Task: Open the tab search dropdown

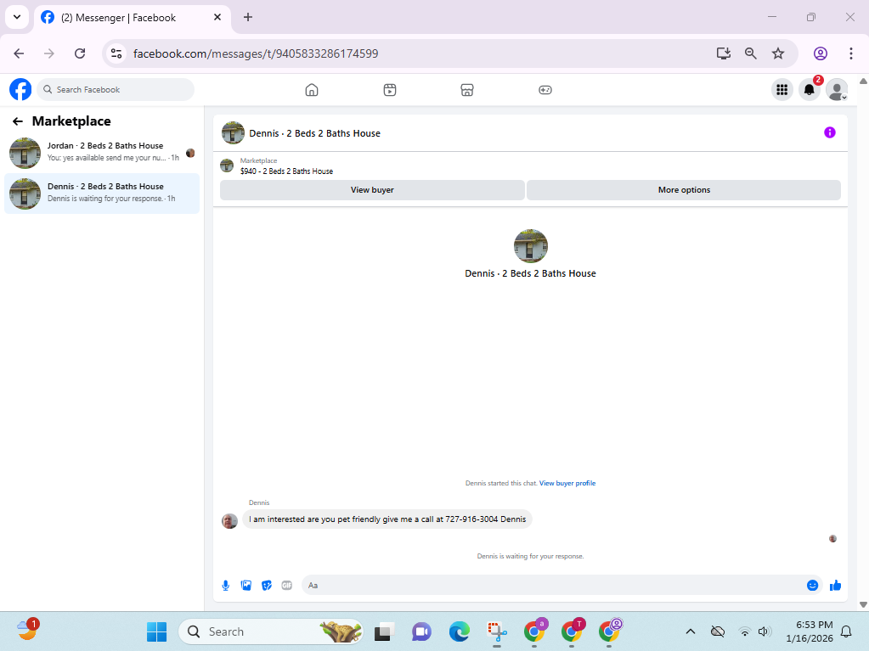Action: click(17, 17)
